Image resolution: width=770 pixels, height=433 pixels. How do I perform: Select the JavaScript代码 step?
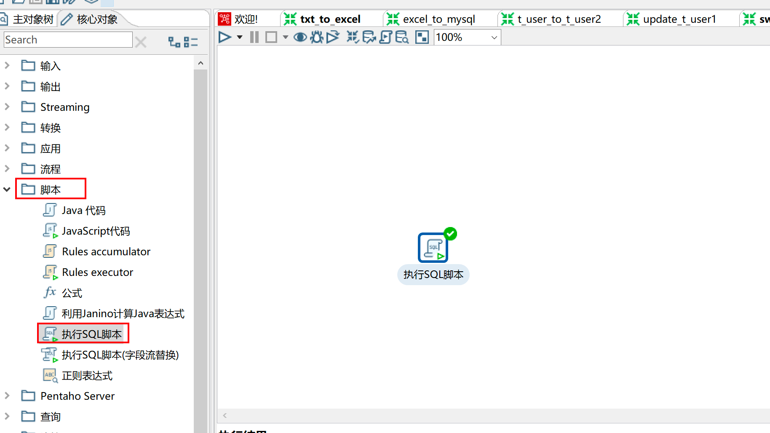point(86,231)
